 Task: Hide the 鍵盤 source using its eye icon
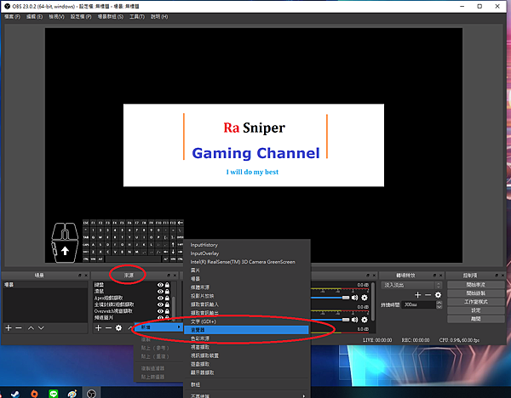(x=159, y=285)
